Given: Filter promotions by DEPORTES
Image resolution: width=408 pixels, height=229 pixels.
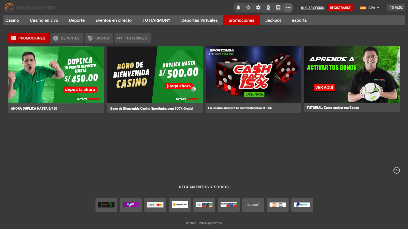Looking at the screenshot, I should pyautogui.click(x=67, y=38).
